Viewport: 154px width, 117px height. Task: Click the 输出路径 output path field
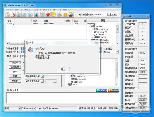[x=97, y=14]
